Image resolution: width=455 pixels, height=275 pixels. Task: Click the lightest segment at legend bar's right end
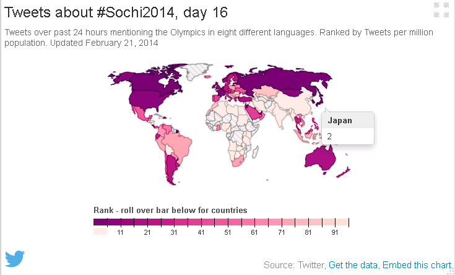[342, 222]
